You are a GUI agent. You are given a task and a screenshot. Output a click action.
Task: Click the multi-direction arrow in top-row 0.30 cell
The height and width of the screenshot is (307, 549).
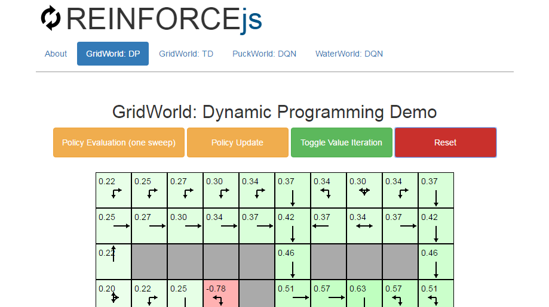point(364,191)
